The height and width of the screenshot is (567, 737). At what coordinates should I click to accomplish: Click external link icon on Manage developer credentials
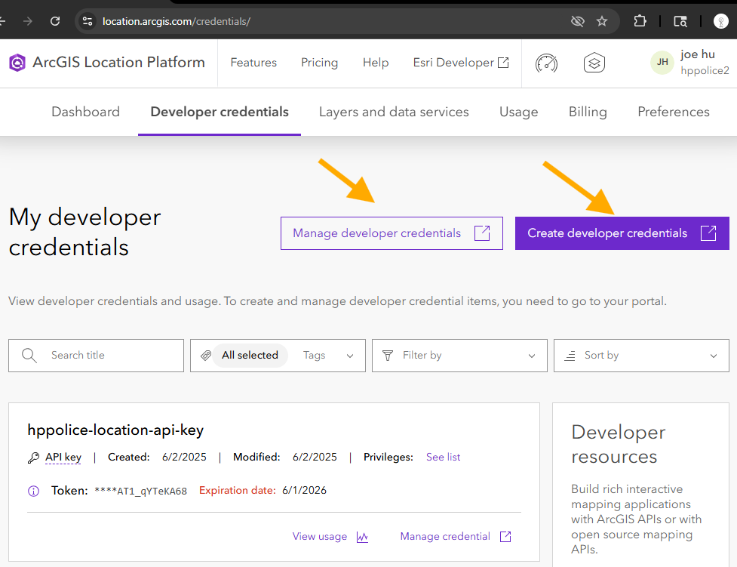[482, 233]
